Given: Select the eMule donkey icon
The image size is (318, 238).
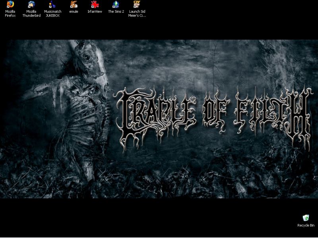Looking at the screenshot, I should (74, 4).
